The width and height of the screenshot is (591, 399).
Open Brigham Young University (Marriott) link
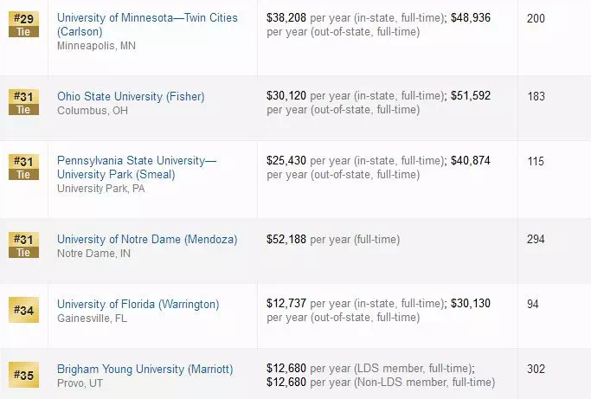[x=145, y=369]
